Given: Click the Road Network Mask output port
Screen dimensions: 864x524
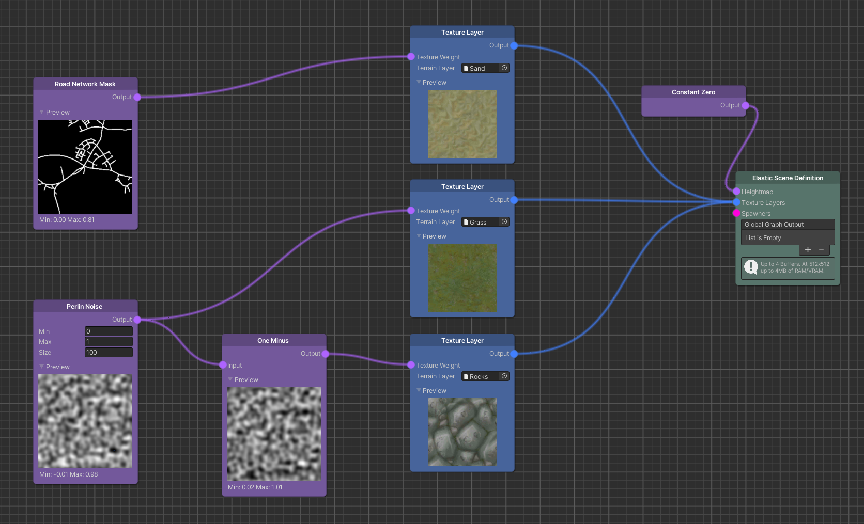Looking at the screenshot, I should pos(137,97).
